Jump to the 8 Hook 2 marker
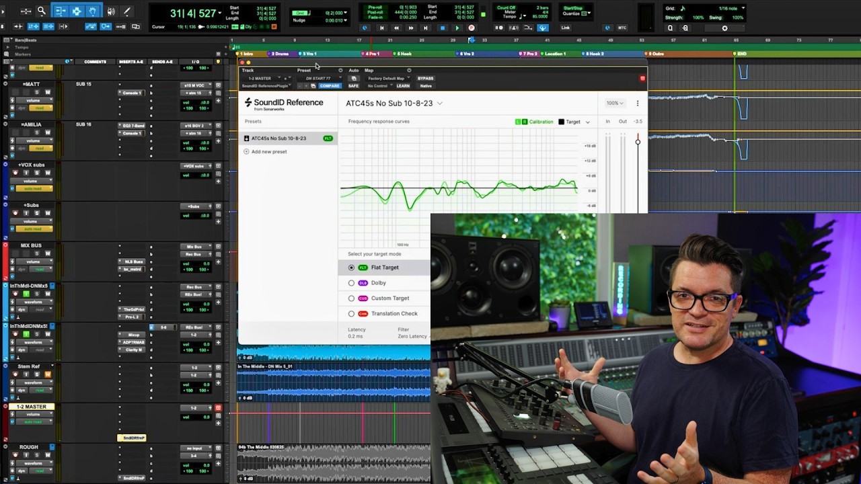The height and width of the screenshot is (484, 861). (594, 54)
